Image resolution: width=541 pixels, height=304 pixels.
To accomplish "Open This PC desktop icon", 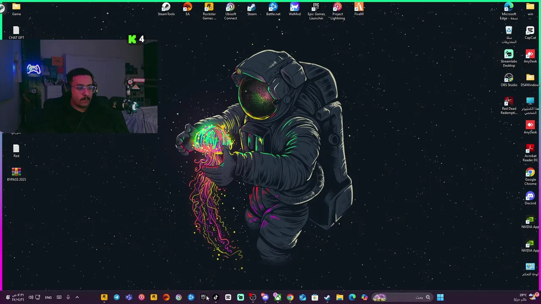I will [530, 106].
